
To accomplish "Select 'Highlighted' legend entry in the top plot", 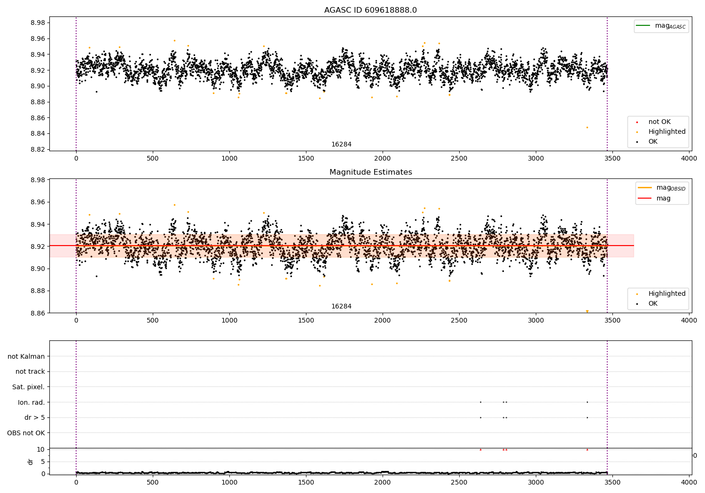I will (x=667, y=132).
